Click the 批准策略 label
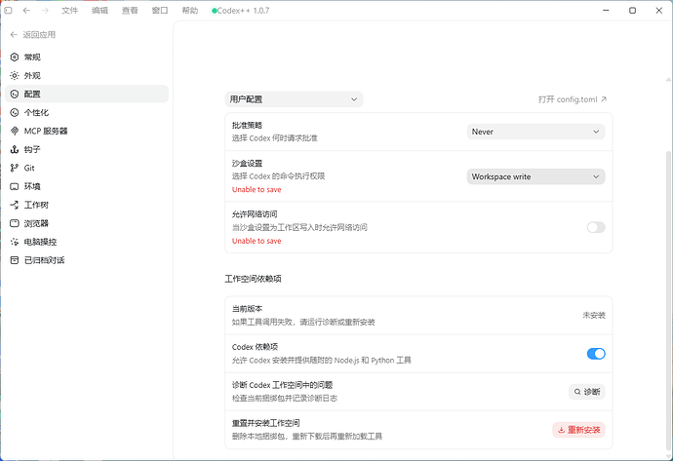 pos(247,125)
